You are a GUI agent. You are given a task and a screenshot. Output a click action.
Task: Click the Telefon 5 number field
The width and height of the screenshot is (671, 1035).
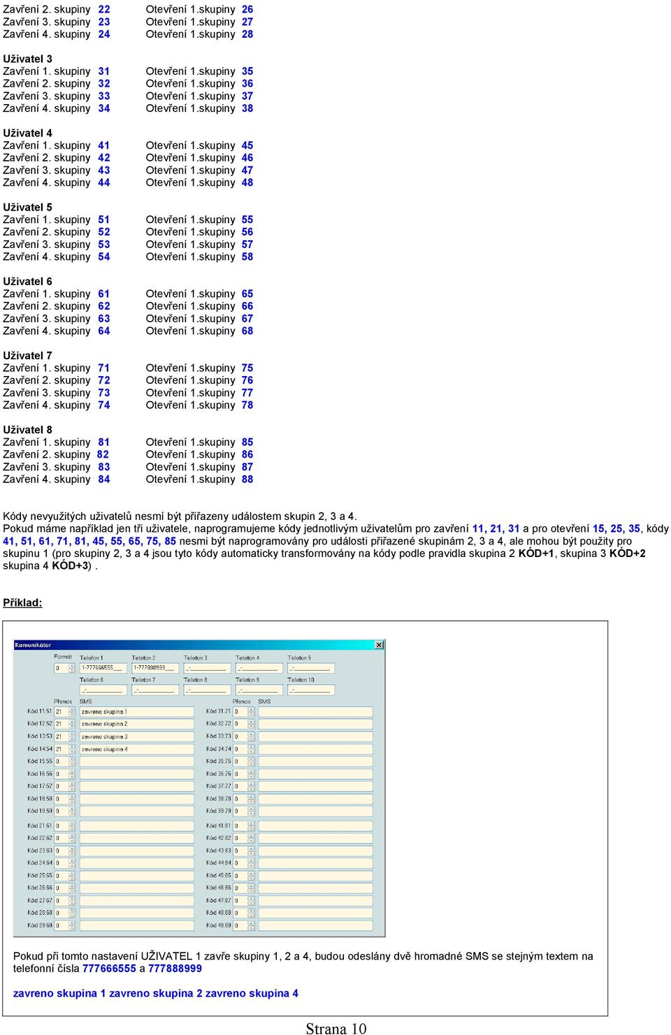click(x=311, y=668)
